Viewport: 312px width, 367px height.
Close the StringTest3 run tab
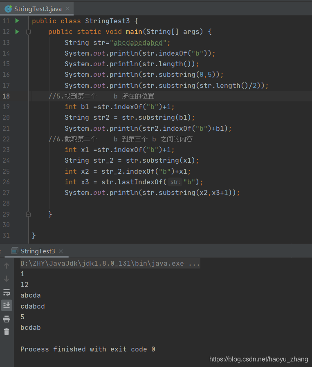pos(61,251)
